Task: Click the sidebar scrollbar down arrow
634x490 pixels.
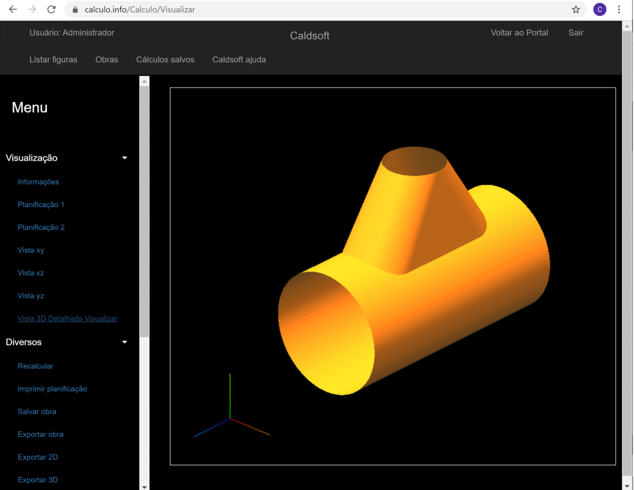Action: tap(144, 487)
